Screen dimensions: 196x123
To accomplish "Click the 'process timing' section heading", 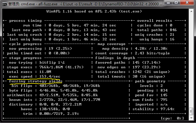I will pos(25,21).
